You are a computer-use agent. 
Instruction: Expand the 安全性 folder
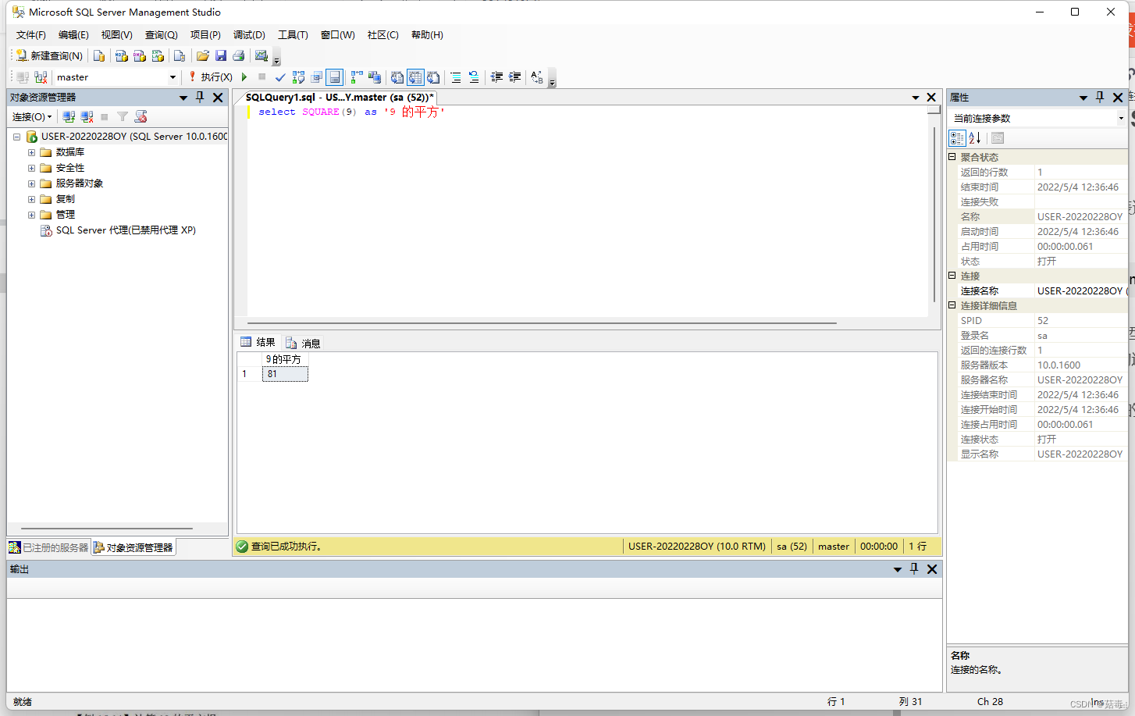31,168
